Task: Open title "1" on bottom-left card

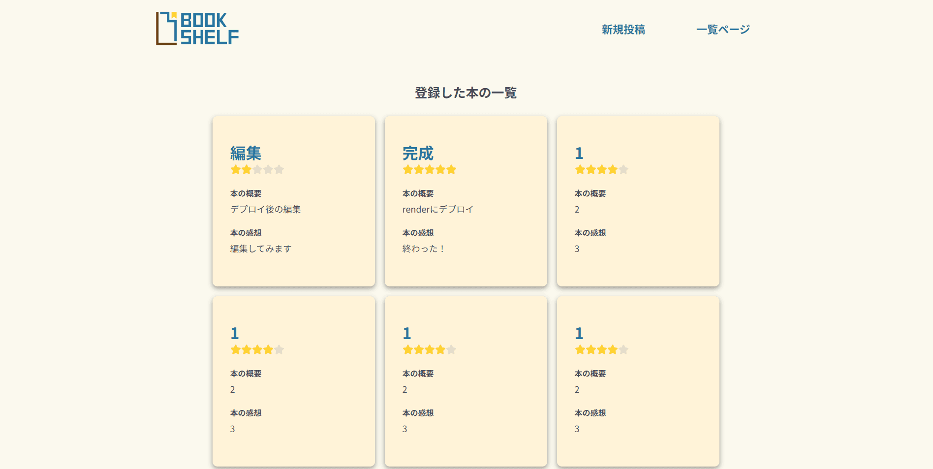Action: tap(235, 334)
